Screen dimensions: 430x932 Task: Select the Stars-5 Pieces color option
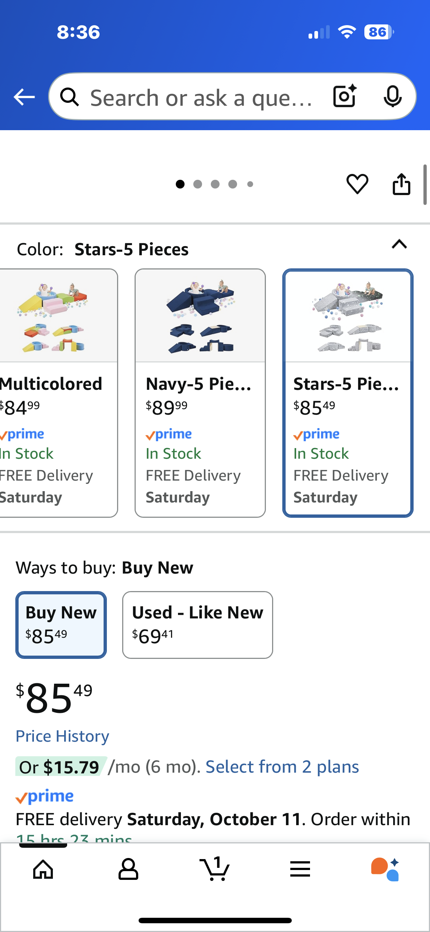348,393
